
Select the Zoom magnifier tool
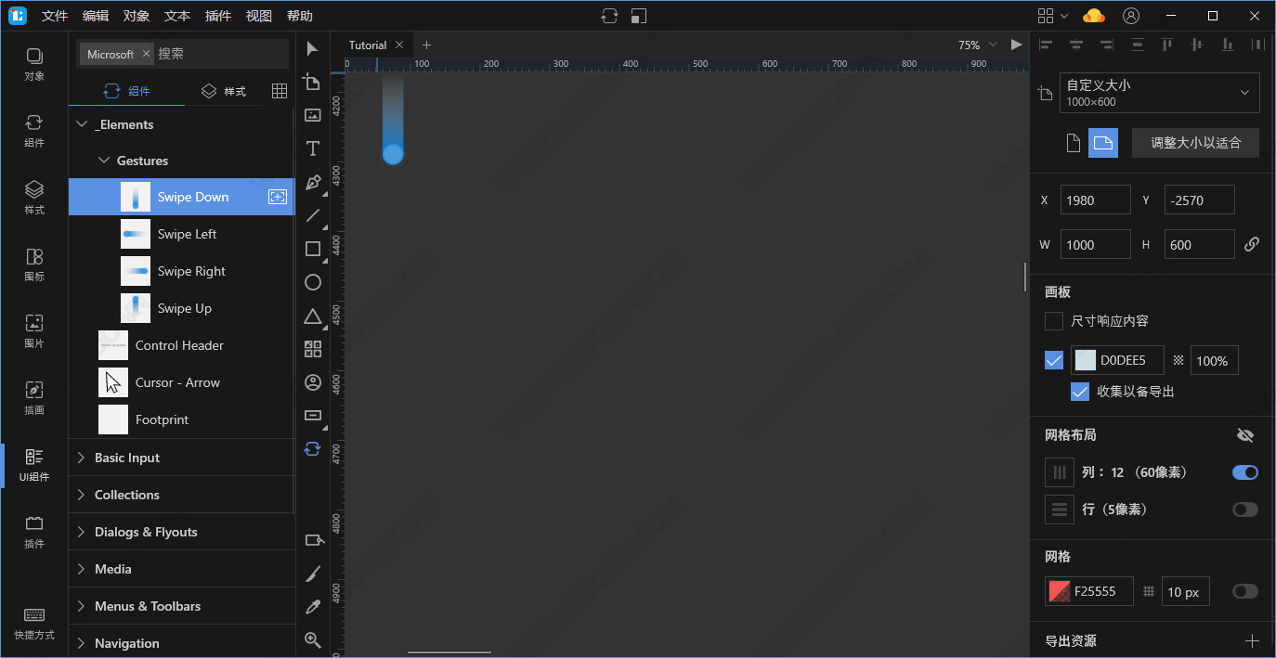[x=313, y=640]
